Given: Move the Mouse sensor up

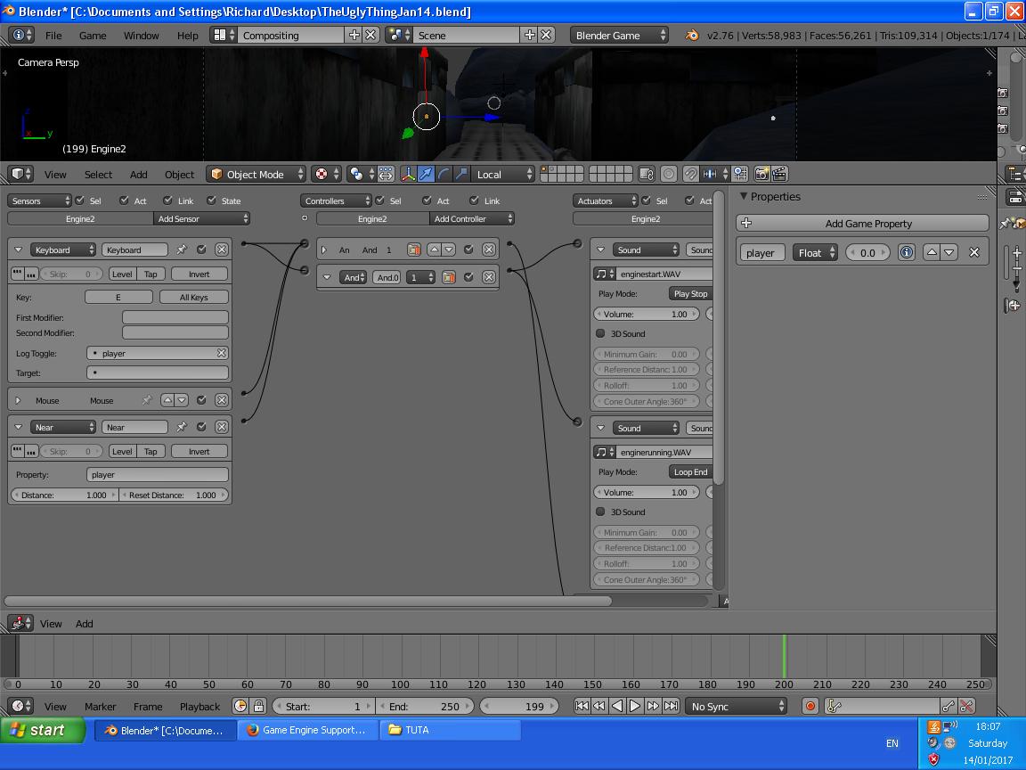Looking at the screenshot, I should [167, 400].
